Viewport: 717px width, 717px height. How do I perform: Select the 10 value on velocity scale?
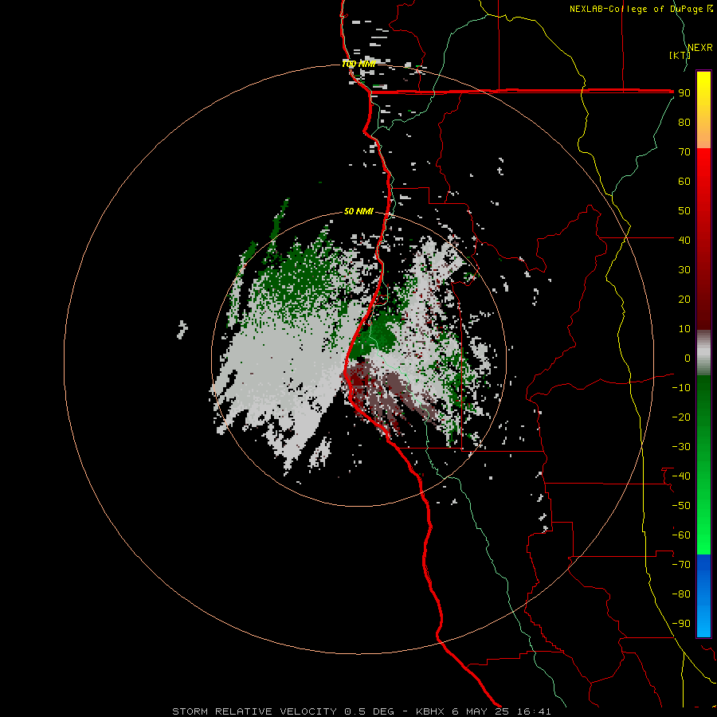coord(684,329)
